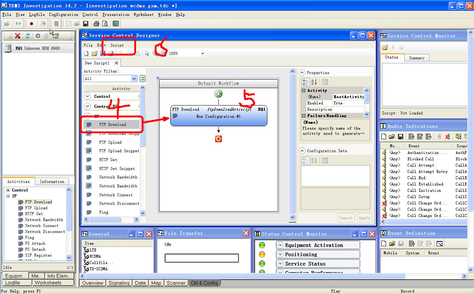Create new script in Service Control Designer

86,53
